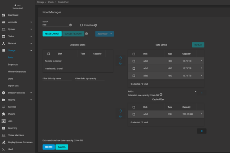Open help tooltip next to Encryption
The image size is (230, 153).
click(96, 25)
